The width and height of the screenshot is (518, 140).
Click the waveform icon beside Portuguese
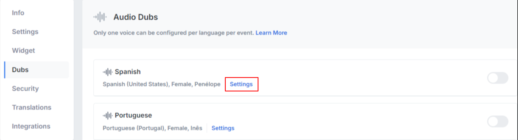108,116
